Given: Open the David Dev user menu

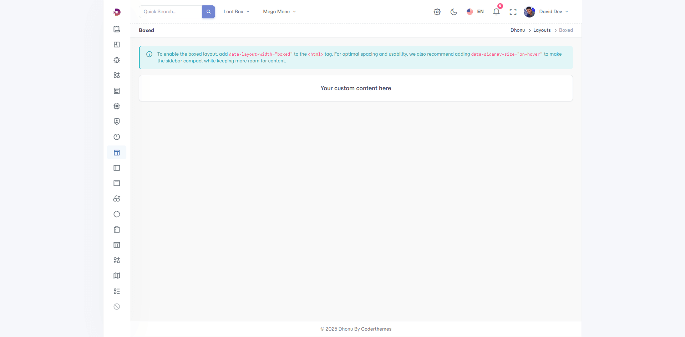Looking at the screenshot, I should (546, 12).
